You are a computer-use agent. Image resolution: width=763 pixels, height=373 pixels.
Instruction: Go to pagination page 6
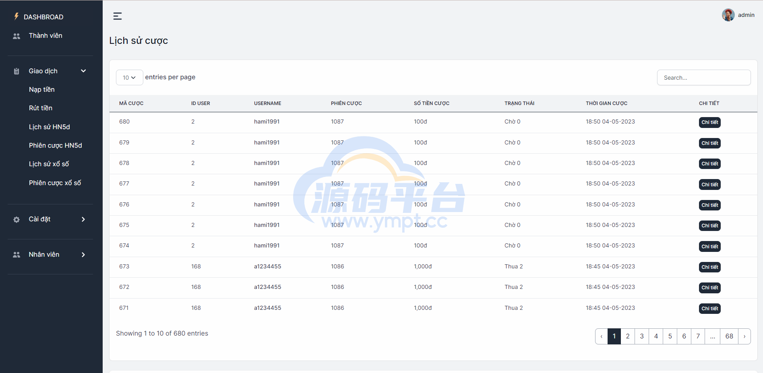(684, 336)
